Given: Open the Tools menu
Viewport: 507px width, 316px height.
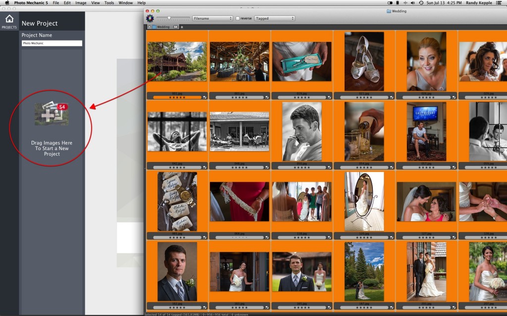Looking at the screenshot, I should [x=109, y=3].
